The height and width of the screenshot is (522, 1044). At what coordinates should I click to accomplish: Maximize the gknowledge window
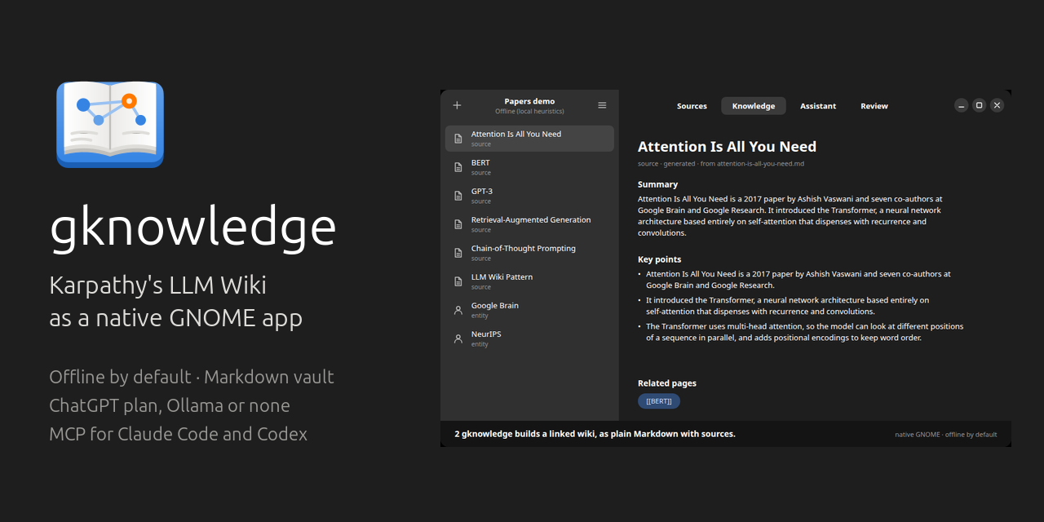click(980, 105)
